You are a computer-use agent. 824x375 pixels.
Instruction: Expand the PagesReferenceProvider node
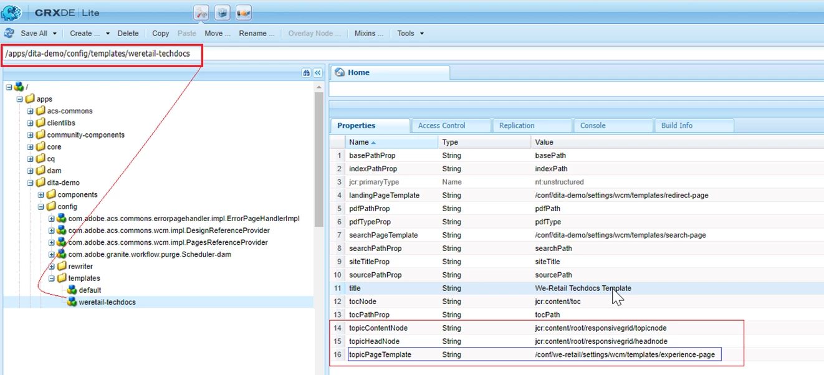point(51,242)
